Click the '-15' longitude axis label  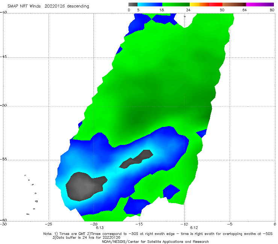tap(139, 224)
